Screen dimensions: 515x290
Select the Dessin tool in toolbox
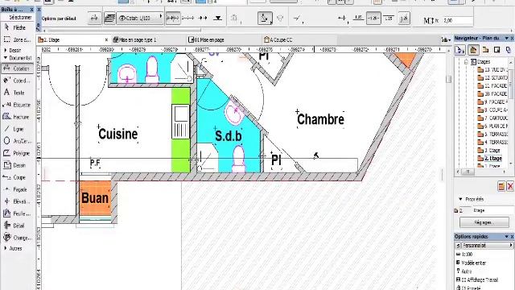coord(16,165)
